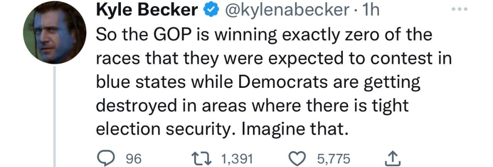493x167 pixels.
Task: Open the three-dot more options menu
Action: 460,10
